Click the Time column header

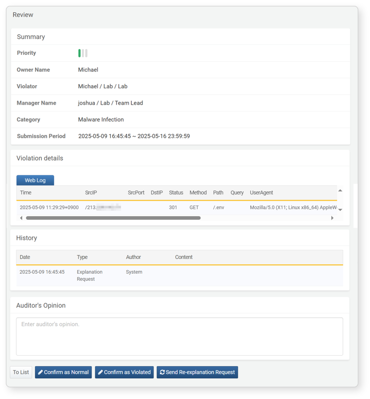(25, 192)
